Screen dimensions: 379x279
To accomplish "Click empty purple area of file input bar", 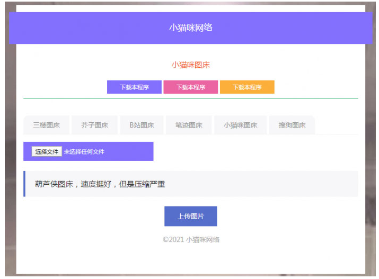I will [x=133, y=151].
